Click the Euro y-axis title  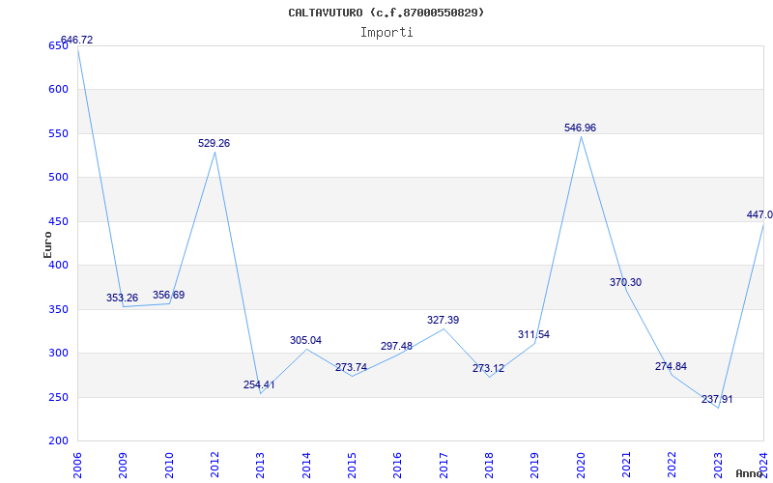click(x=47, y=244)
